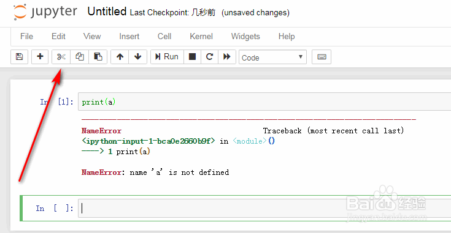The image size is (451, 233).
Task: Open the File menu
Action: [27, 37]
